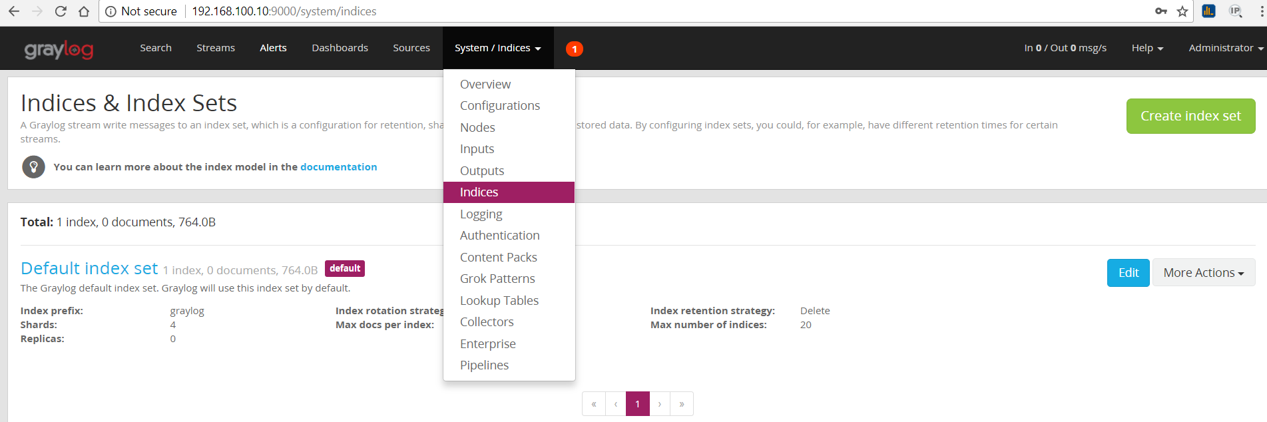Open the IP extension icon

(x=1236, y=11)
